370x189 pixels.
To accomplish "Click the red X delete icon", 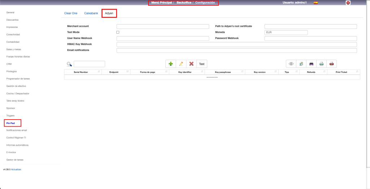I will tap(192, 64).
